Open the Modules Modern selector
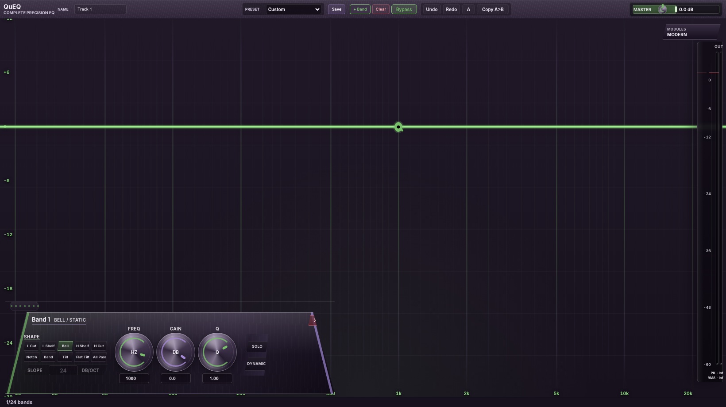 (691, 32)
